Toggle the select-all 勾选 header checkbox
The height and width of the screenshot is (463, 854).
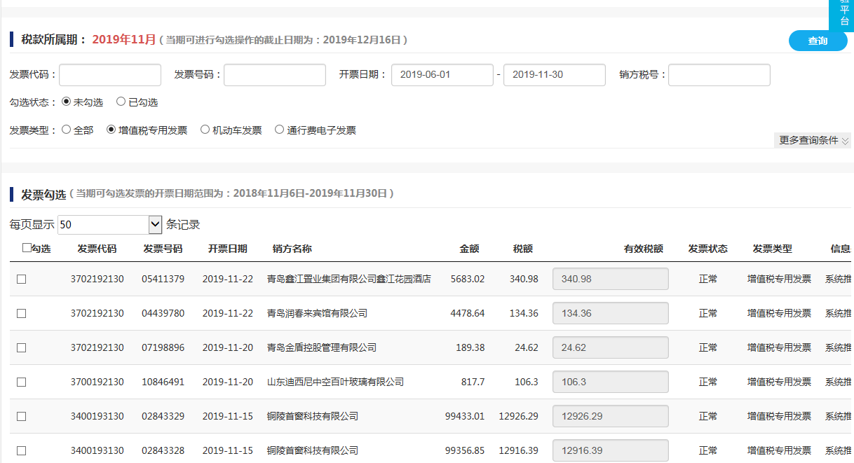point(27,248)
